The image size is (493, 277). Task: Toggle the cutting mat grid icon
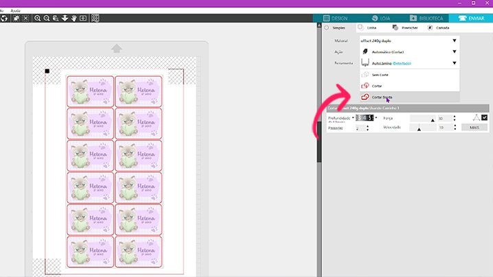point(95,18)
